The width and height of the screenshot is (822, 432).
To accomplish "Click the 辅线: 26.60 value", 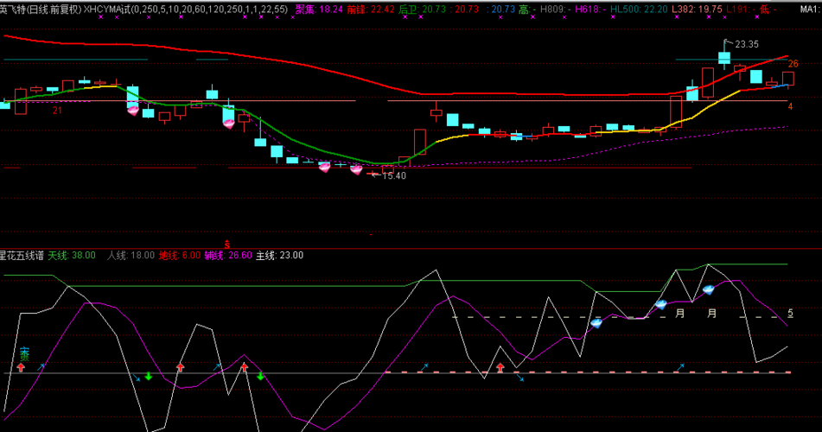I will click(228, 256).
